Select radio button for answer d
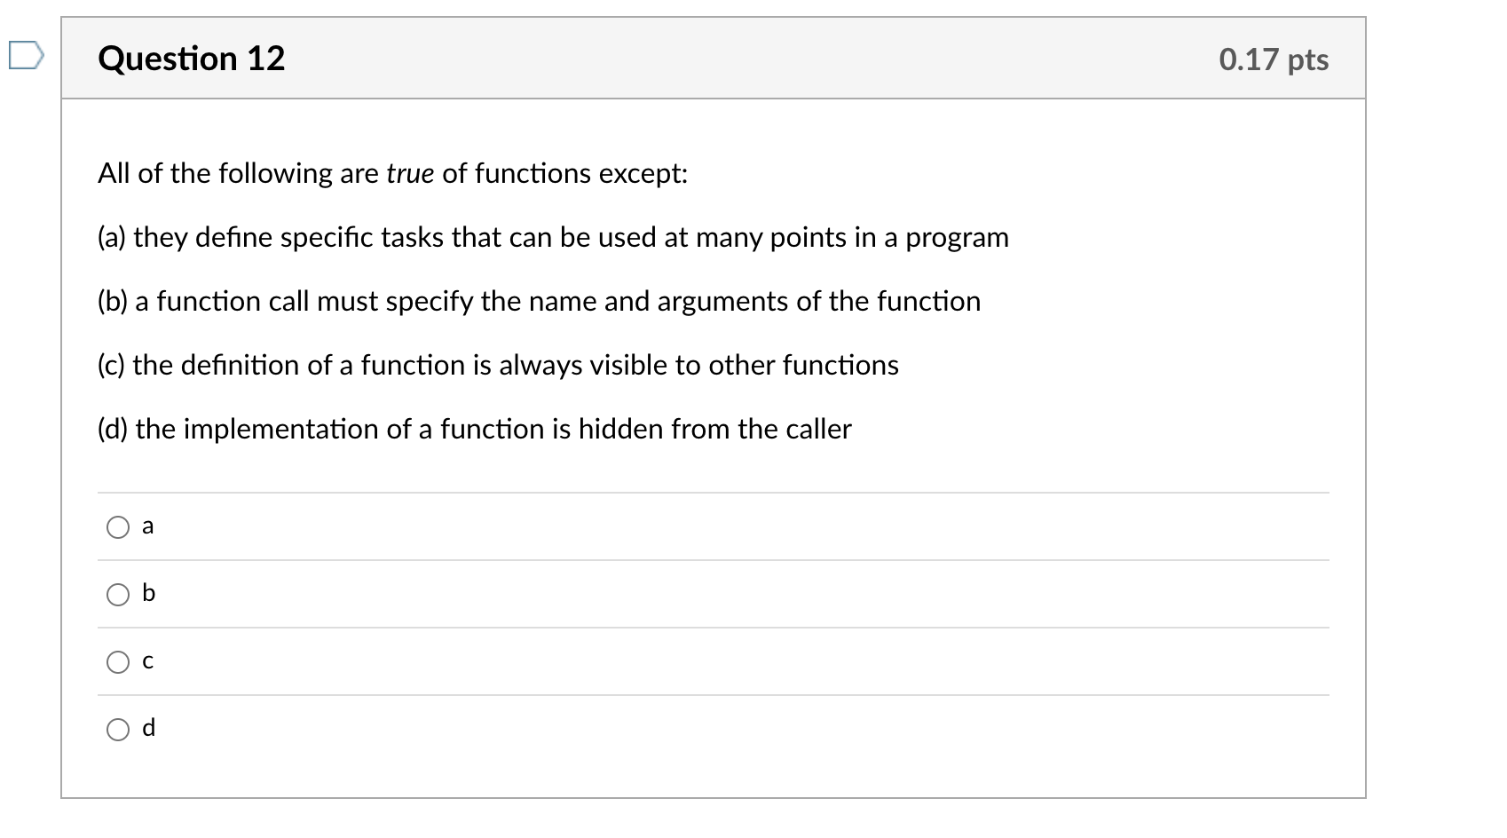Image resolution: width=1507 pixels, height=838 pixels. [x=118, y=728]
